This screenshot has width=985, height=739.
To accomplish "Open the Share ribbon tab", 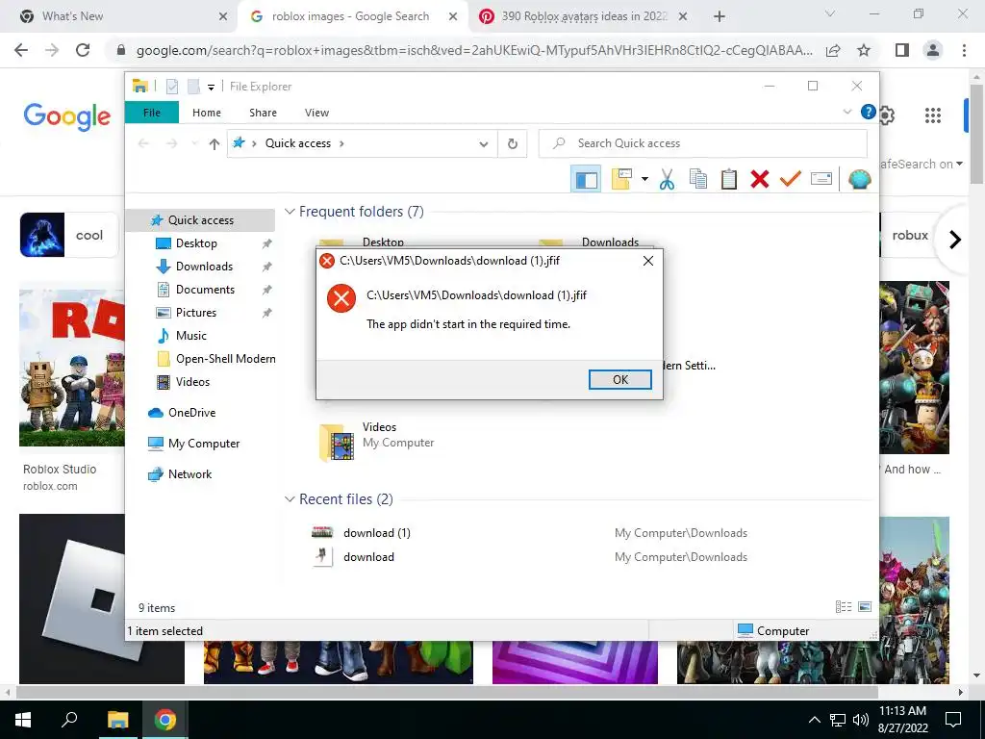I will coord(263,113).
